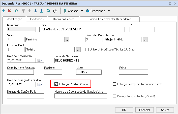The image size is (178, 114).
Task: Close the Dependentes window
Action: (x=175, y=4)
